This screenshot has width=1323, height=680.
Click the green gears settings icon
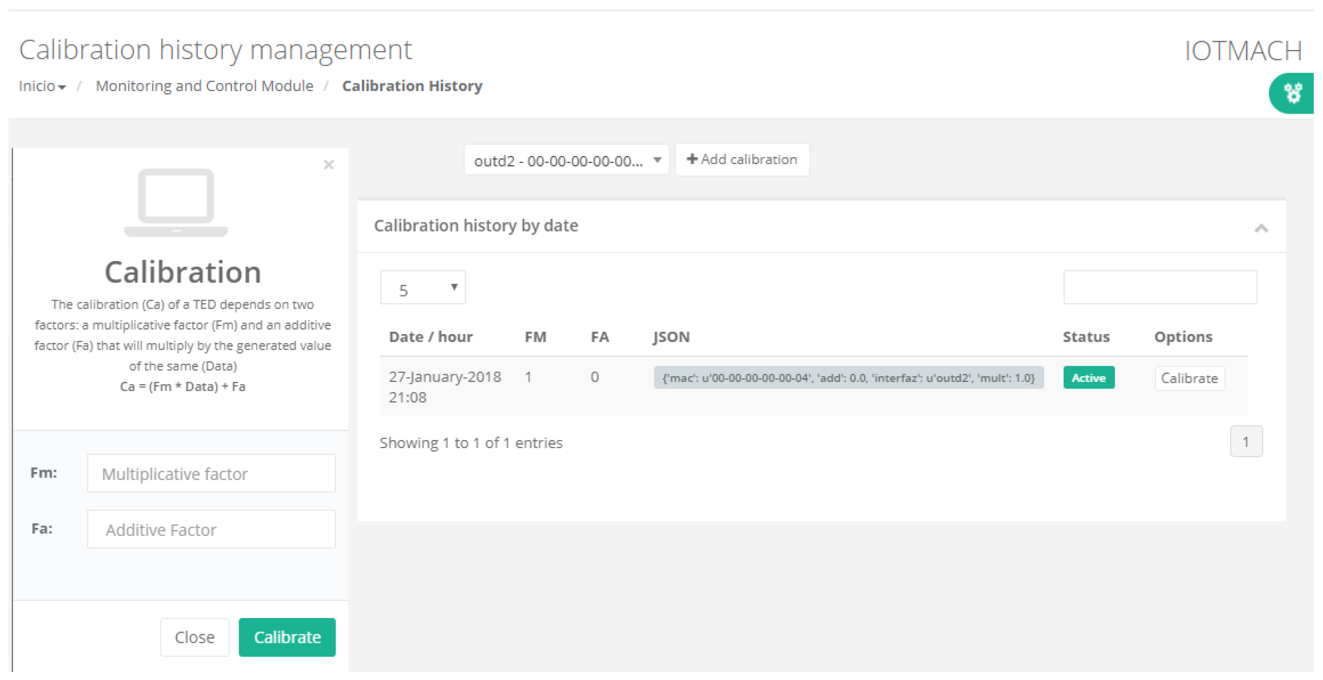tap(1293, 93)
